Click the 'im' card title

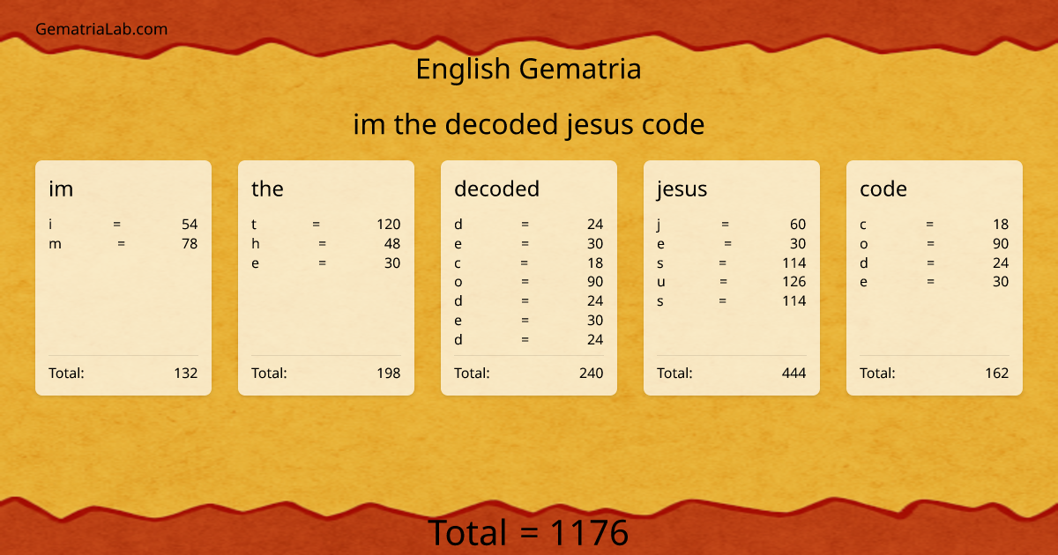61,189
